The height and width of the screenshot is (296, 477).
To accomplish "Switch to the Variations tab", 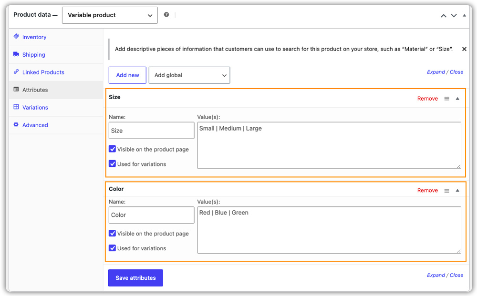I will (x=56, y=108).
